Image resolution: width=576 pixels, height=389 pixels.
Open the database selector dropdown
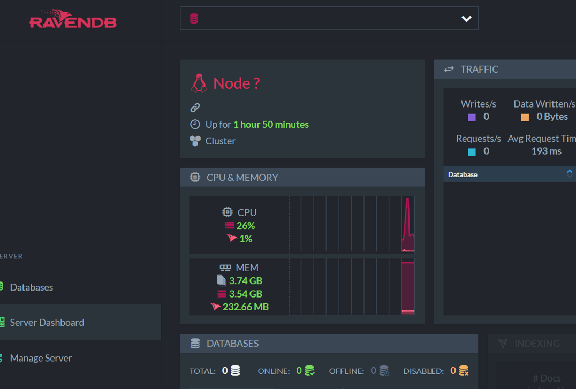[329, 18]
